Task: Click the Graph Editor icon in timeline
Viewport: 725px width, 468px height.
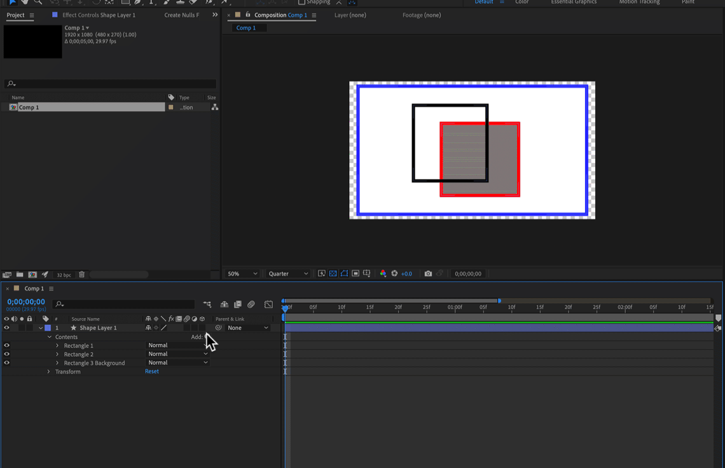Action: [268, 305]
